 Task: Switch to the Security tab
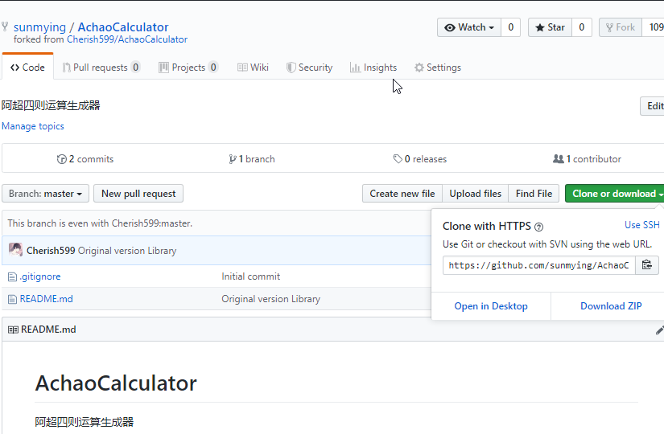(x=309, y=68)
